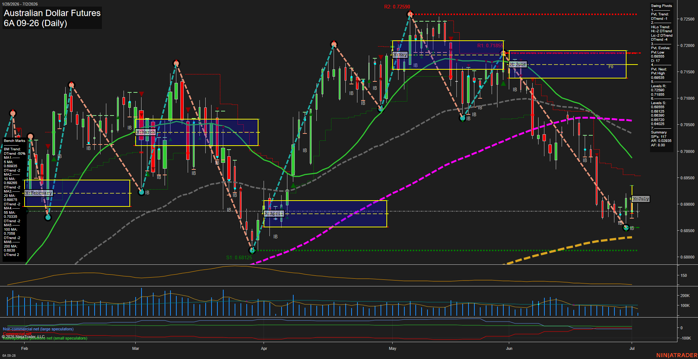
Task: Click the SP's: 117 summary value
Action: click(x=659, y=137)
